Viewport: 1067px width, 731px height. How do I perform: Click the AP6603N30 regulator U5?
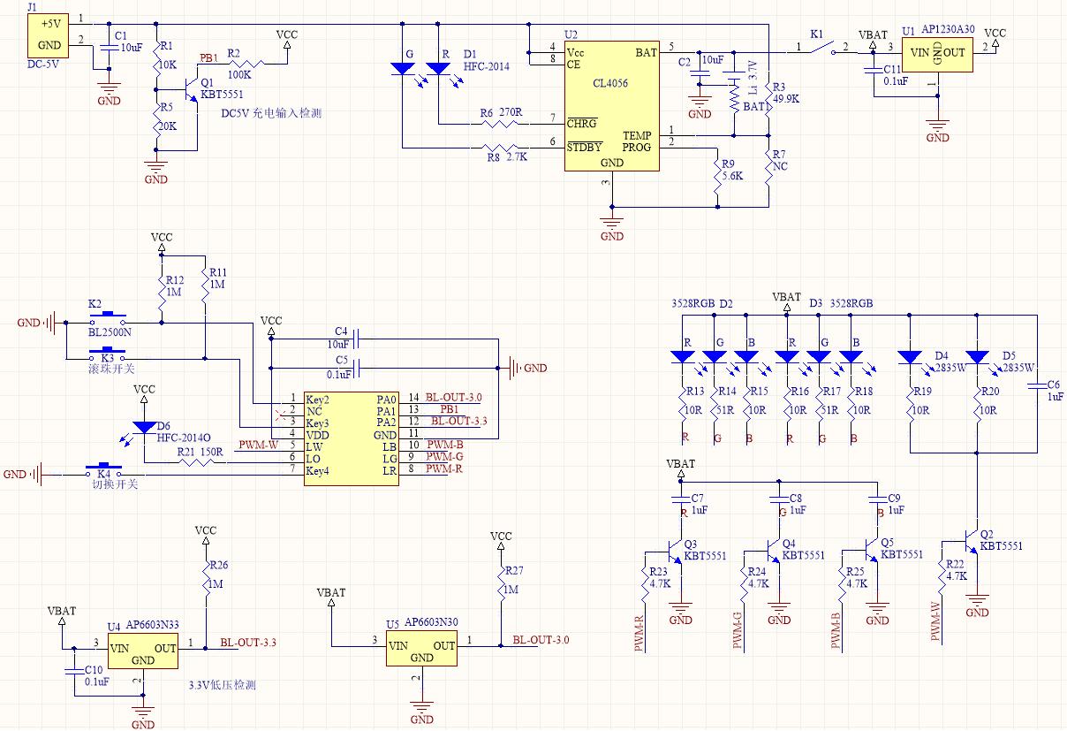click(422, 650)
